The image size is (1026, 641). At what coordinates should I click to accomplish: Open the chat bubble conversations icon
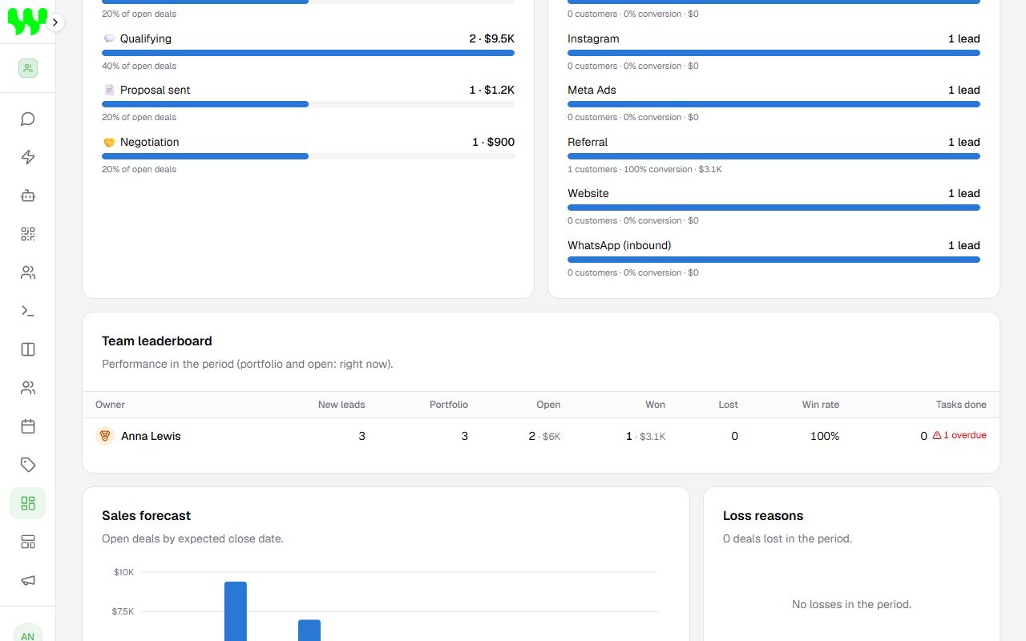(28, 119)
